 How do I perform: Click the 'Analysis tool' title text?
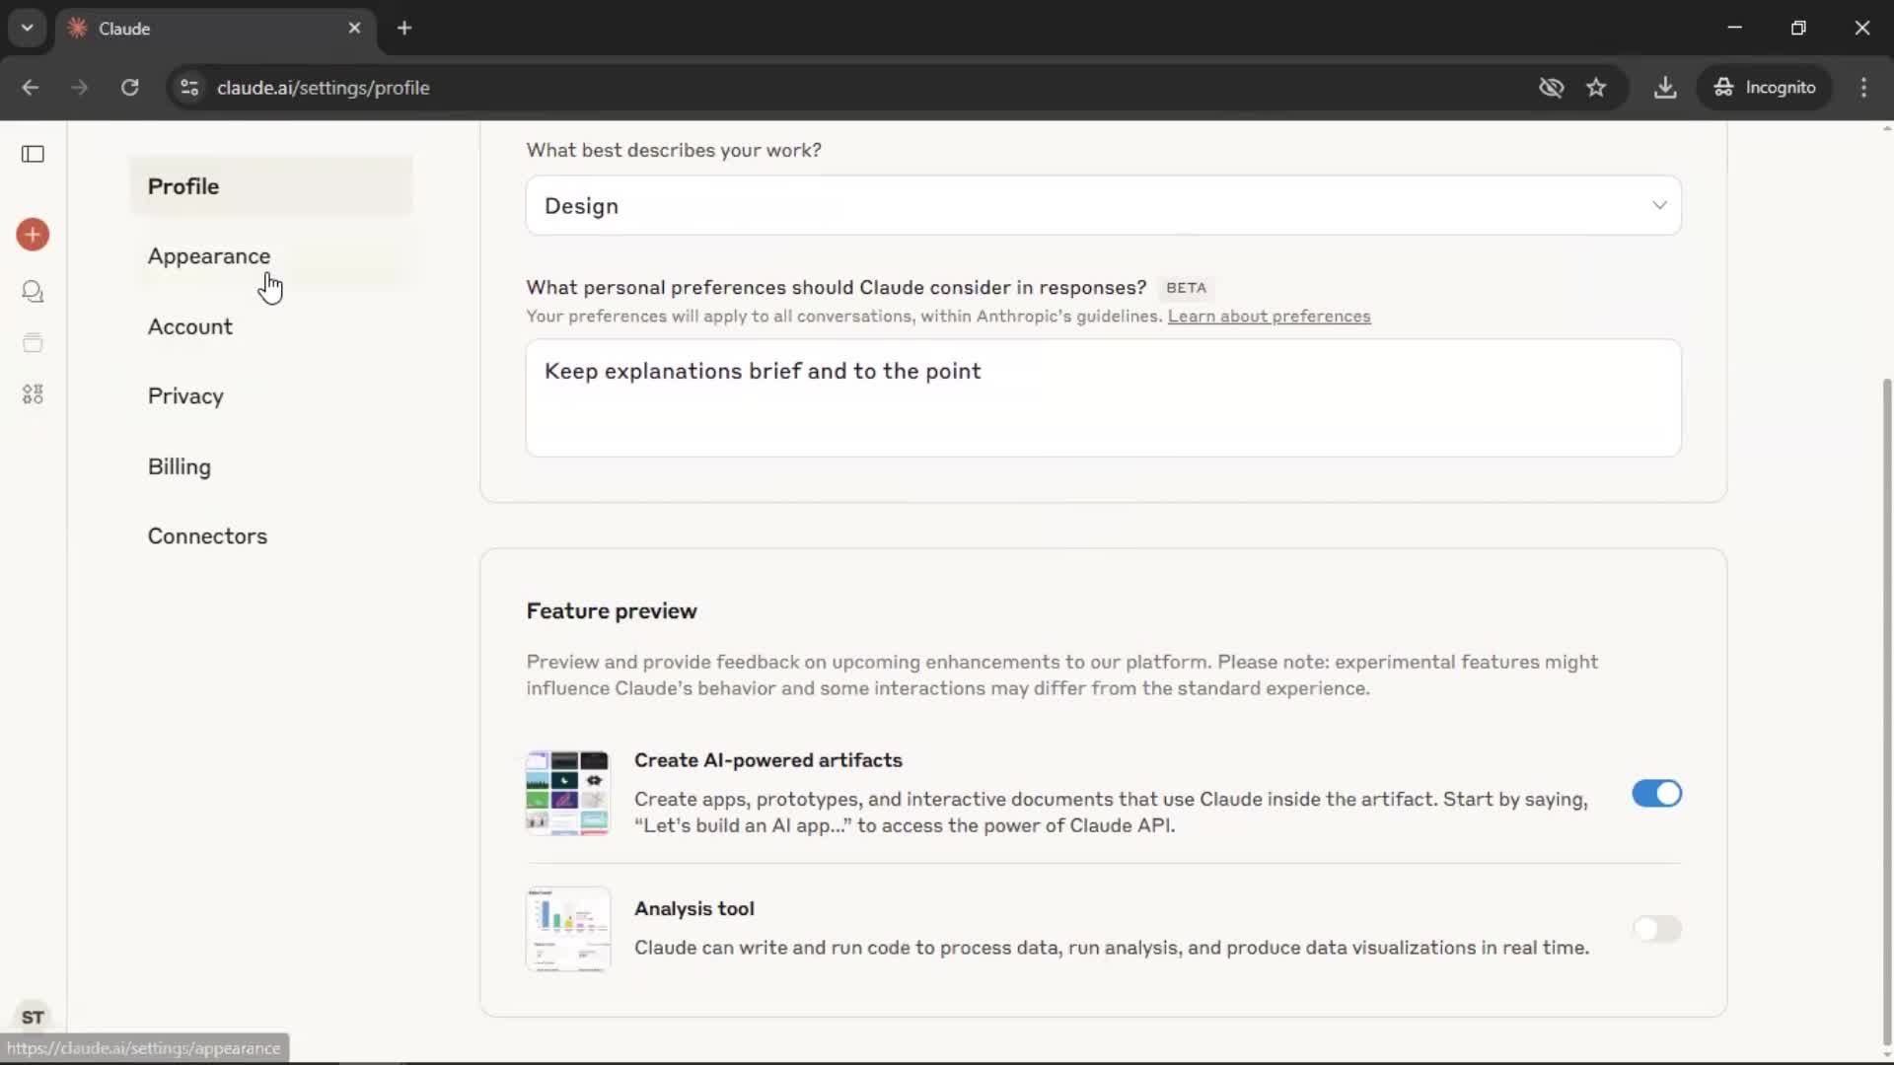(694, 909)
